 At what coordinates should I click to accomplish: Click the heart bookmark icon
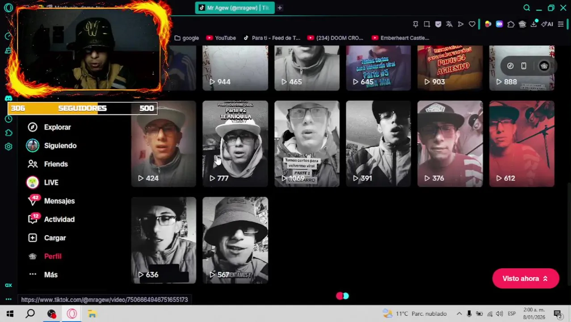tap(472, 24)
